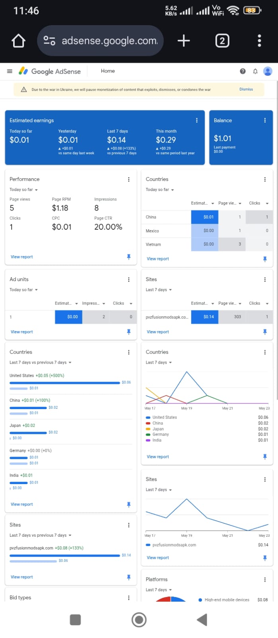Open the tab switcher showing 2 tabs
The width and height of the screenshot is (278, 638).
coord(222,41)
